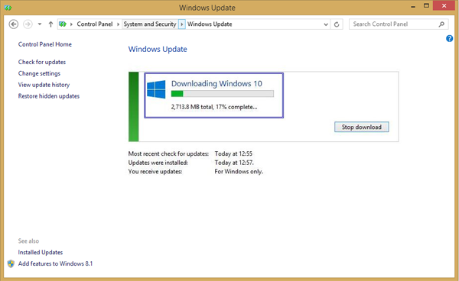Maximize the Windows Update window

pyautogui.click(x=427, y=6)
